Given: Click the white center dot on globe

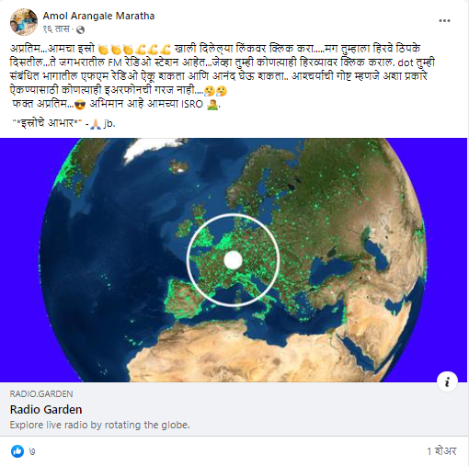Looking at the screenshot, I should point(234,260).
